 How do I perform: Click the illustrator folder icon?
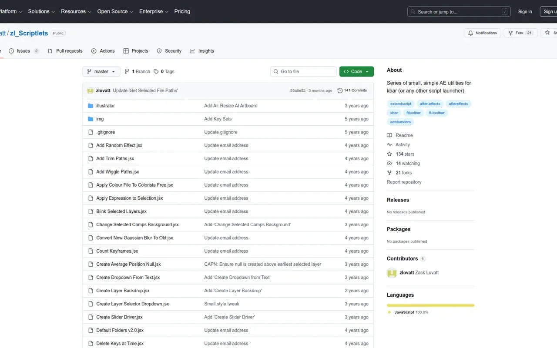click(91, 106)
